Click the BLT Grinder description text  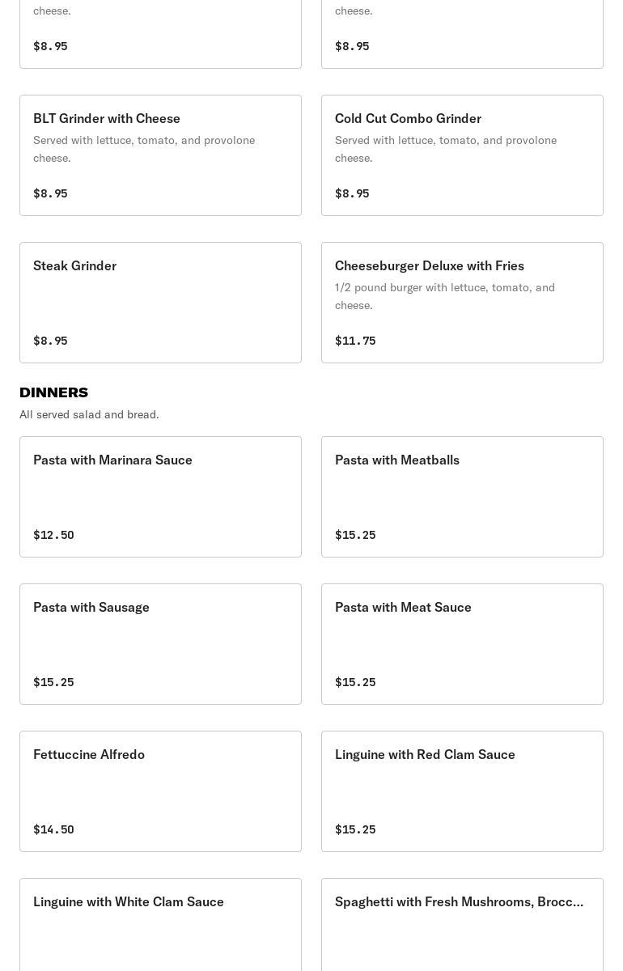(x=144, y=149)
